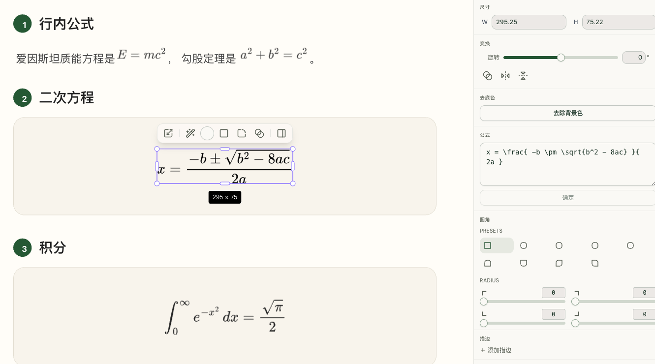The height and width of the screenshot is (364, 655).
Task: Click the top-right radius slider
Action: [x=613, y=302]
